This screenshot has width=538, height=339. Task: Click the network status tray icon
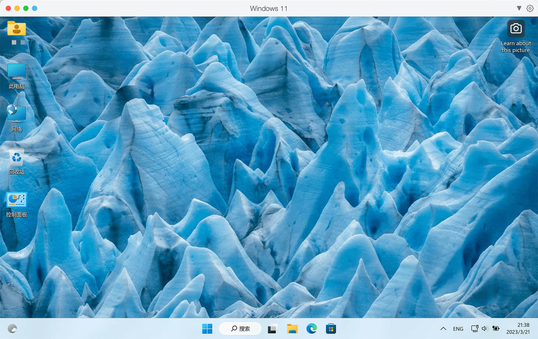click(x=474, y=329)
